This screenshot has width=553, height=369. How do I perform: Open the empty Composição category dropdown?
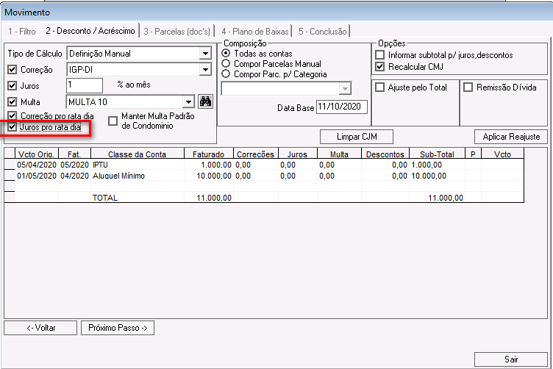(x=346, y=88)
